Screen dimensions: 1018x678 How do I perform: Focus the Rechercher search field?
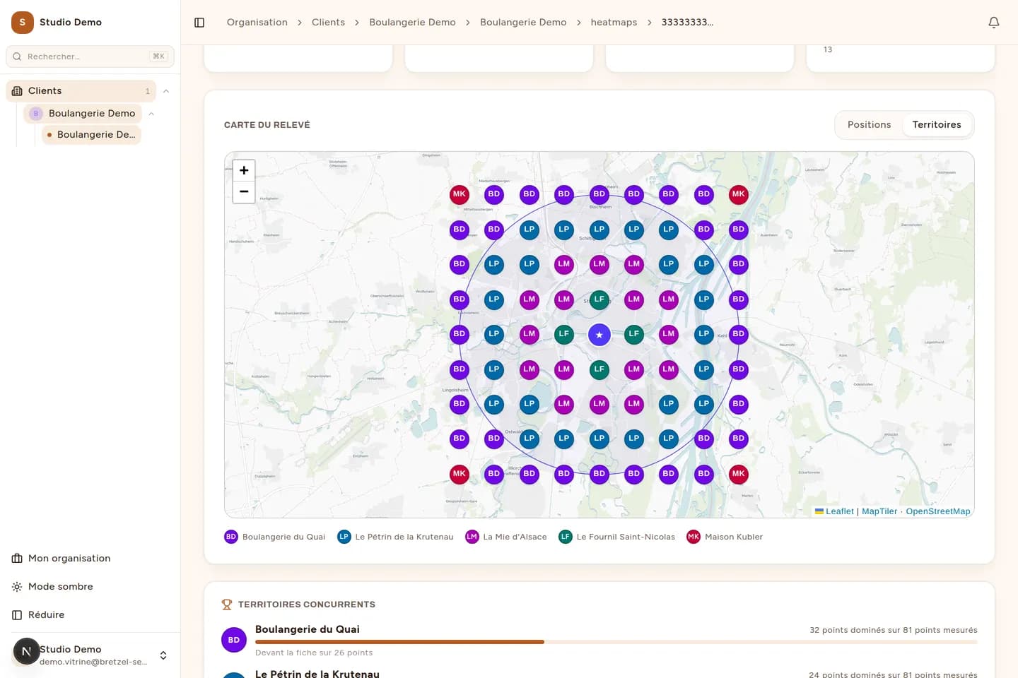(x=90, y=56)
